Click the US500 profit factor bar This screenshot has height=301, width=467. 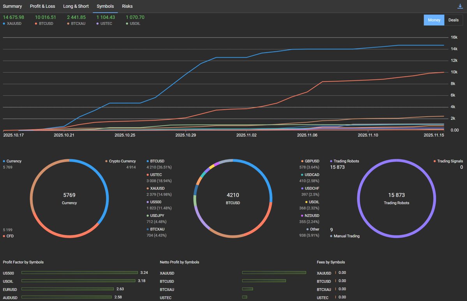click(x=79, y=273)
